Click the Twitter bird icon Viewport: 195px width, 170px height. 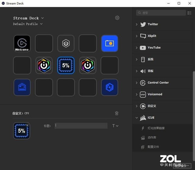143,24
